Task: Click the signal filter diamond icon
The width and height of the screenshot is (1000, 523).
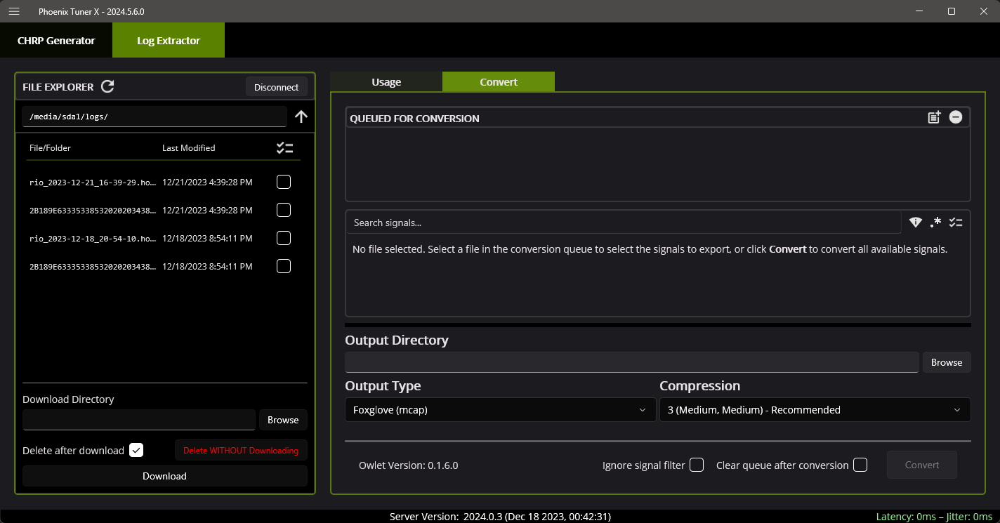Action: click(915, 223)
